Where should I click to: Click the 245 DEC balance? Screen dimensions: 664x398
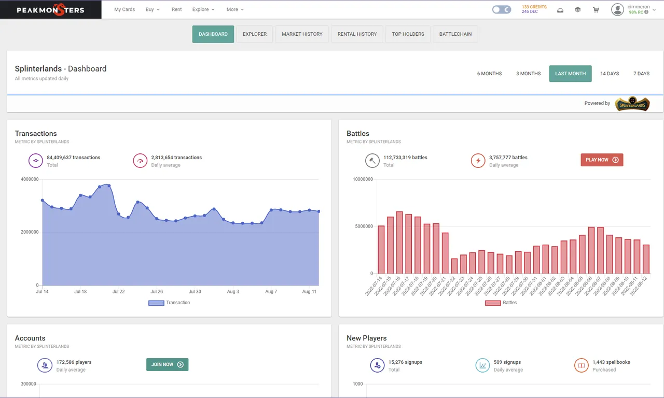pos(530,11)
